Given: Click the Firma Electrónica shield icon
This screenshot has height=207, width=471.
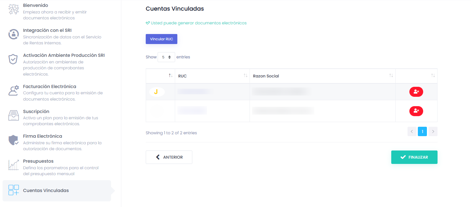Looking at the screenshot, I should coord(13,140).
